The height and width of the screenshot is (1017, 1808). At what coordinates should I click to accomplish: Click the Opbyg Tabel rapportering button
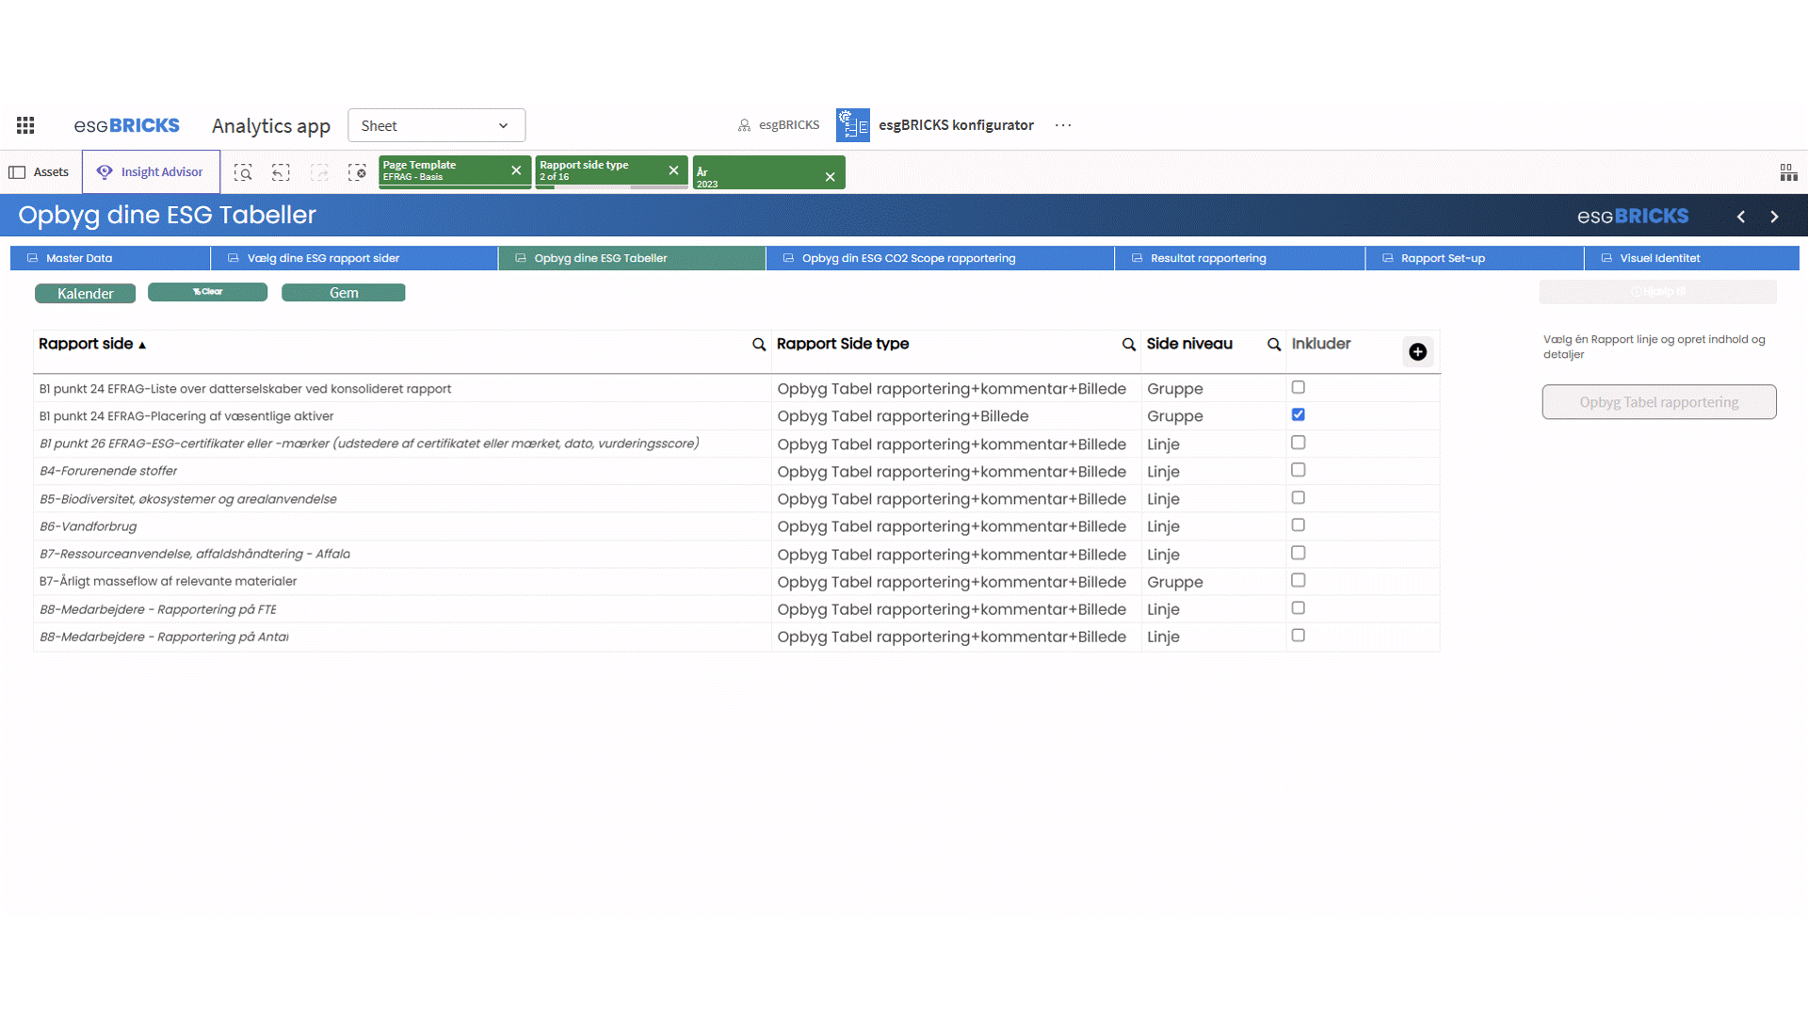1658,402
